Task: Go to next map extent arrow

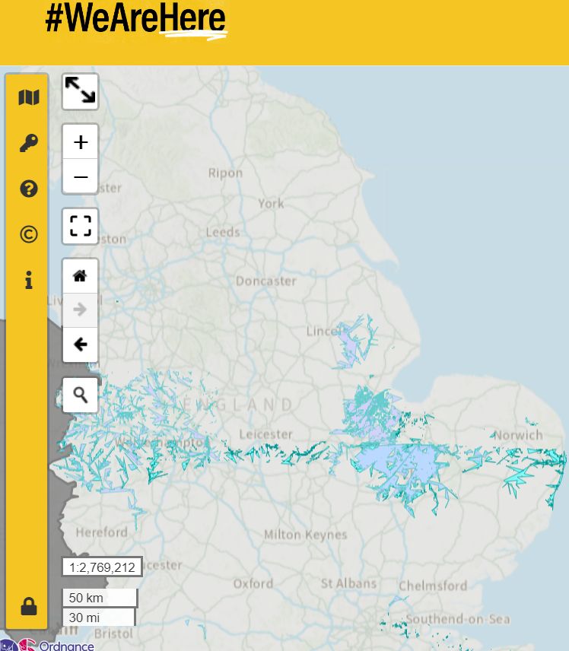Action: (x=80, y=310)
